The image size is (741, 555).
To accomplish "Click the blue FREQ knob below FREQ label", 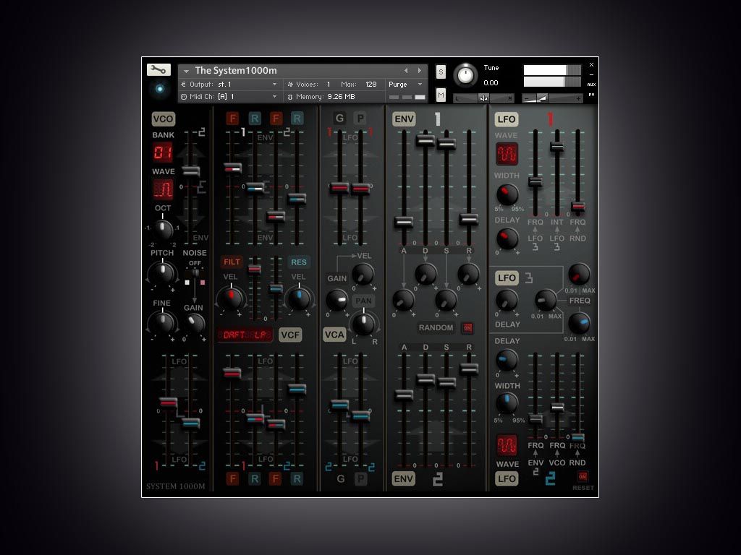I will (x=579, y=323).
